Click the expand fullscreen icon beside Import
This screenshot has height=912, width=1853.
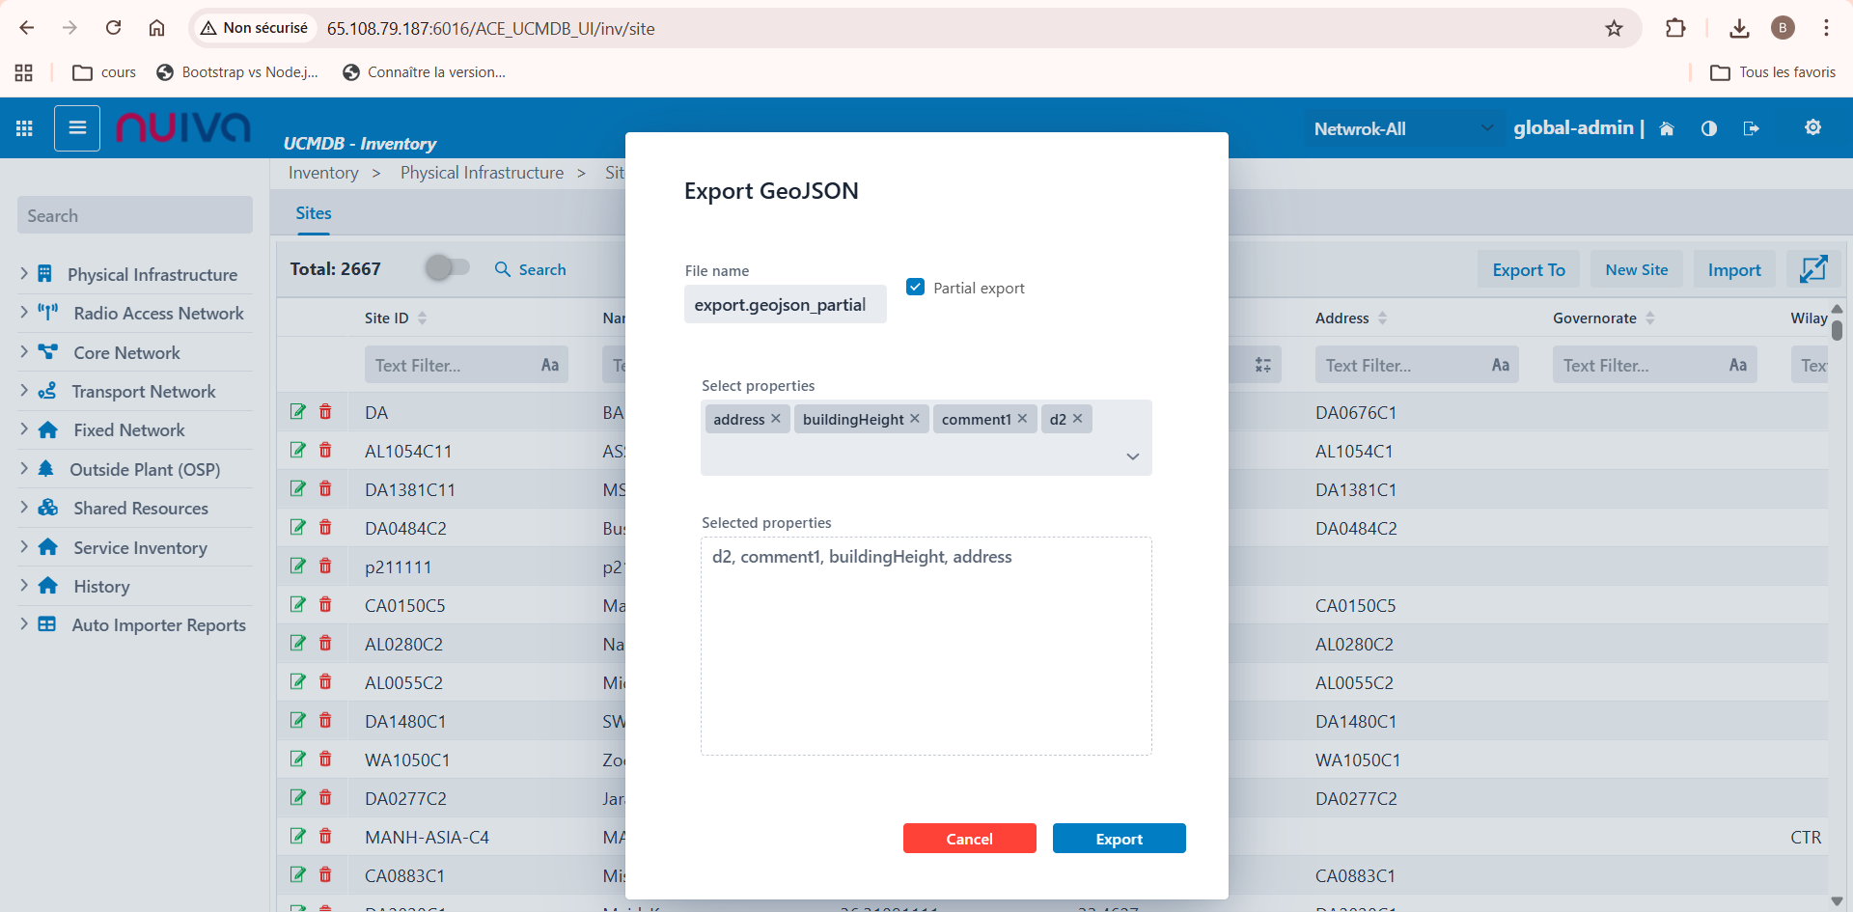tap(1812, 269)
